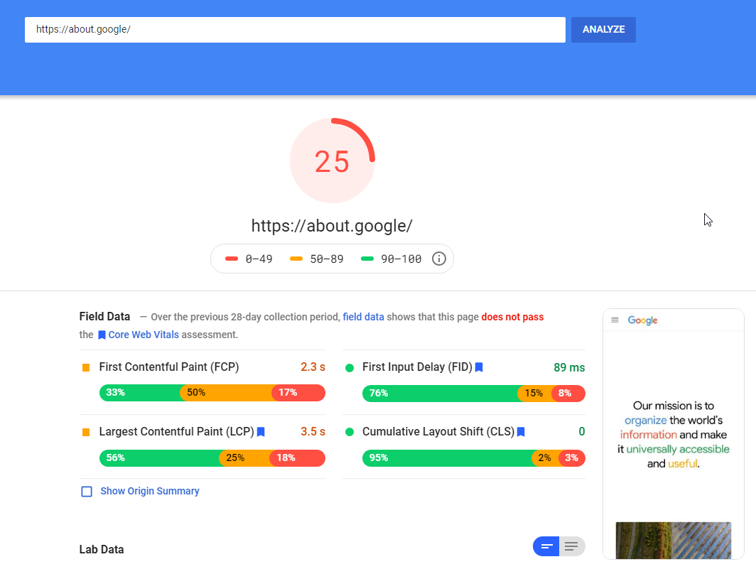Click the ANALYZE button

point(603,29)
